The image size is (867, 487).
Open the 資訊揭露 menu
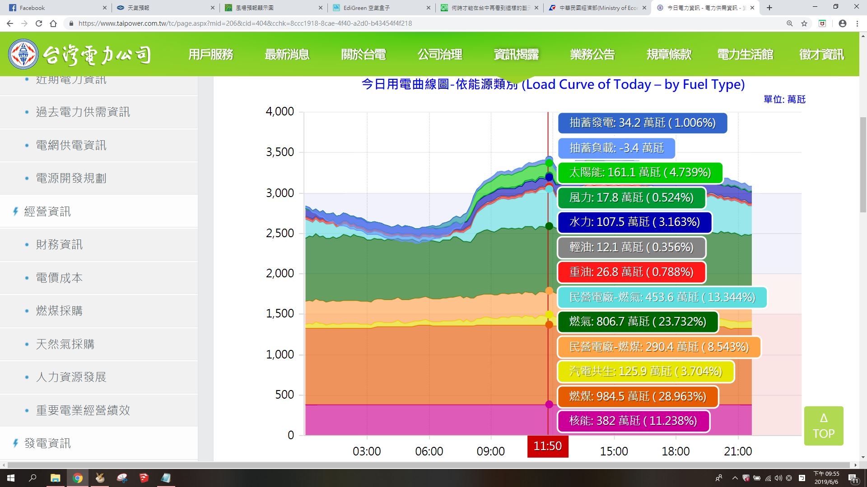coord(516,55)
